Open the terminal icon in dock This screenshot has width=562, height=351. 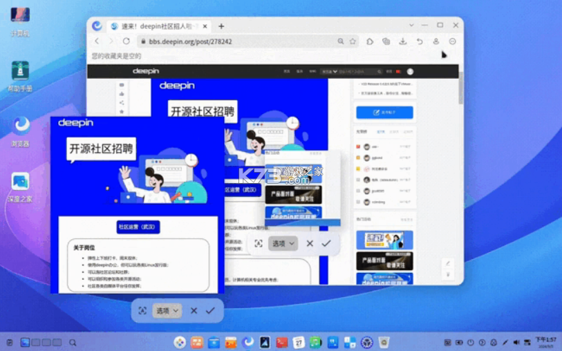pos(281,343)
